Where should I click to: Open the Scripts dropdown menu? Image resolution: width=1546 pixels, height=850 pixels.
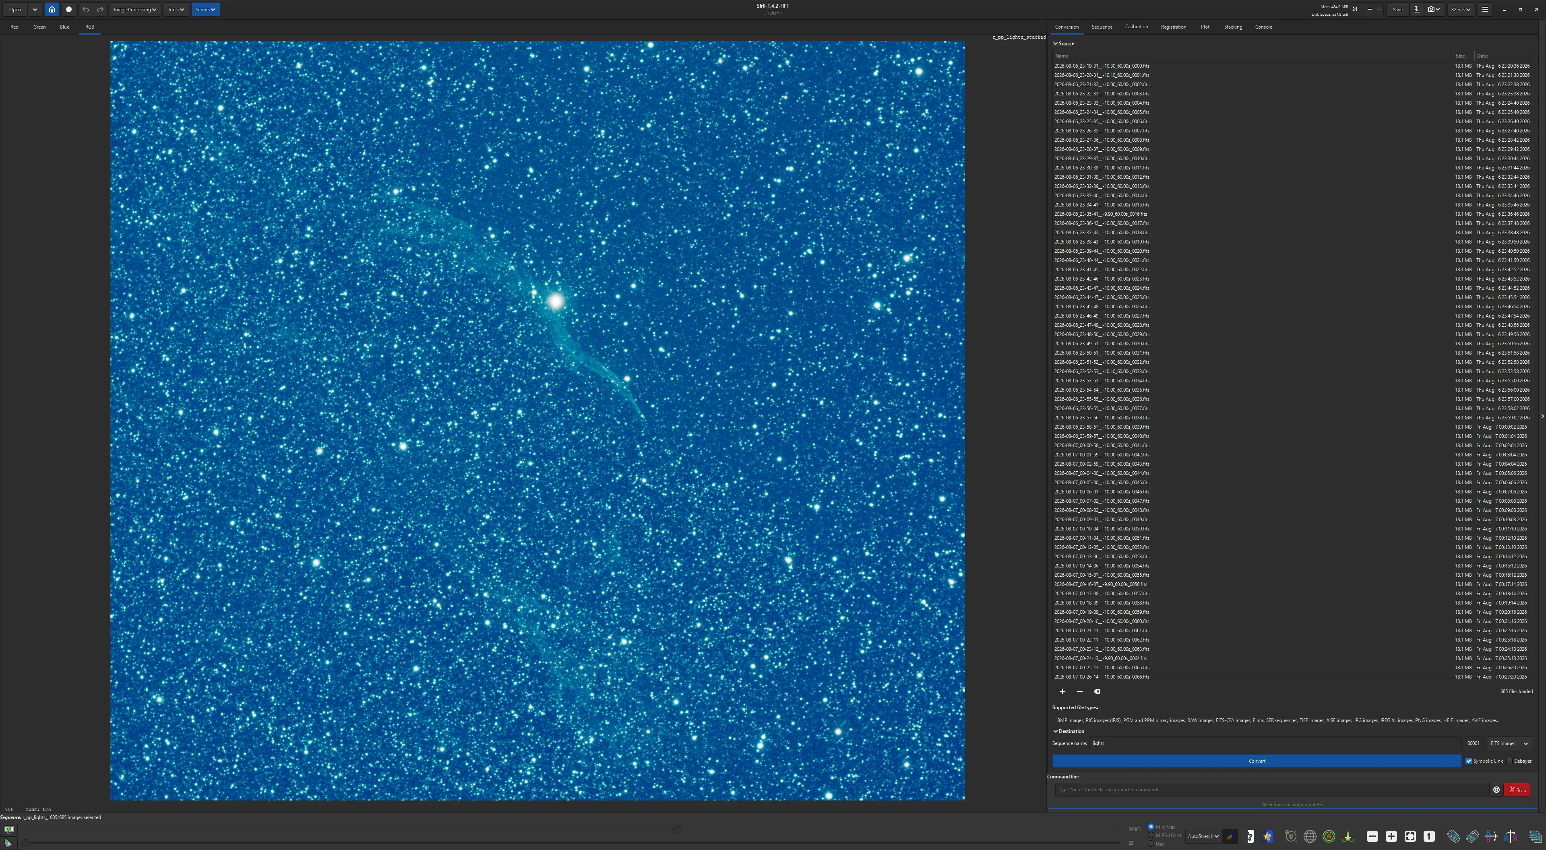click(205, 10)
